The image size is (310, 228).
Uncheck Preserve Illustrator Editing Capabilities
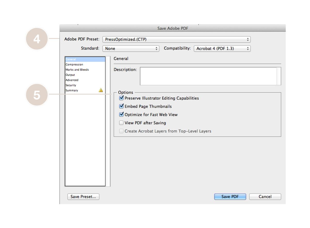[x=121, y=98]
